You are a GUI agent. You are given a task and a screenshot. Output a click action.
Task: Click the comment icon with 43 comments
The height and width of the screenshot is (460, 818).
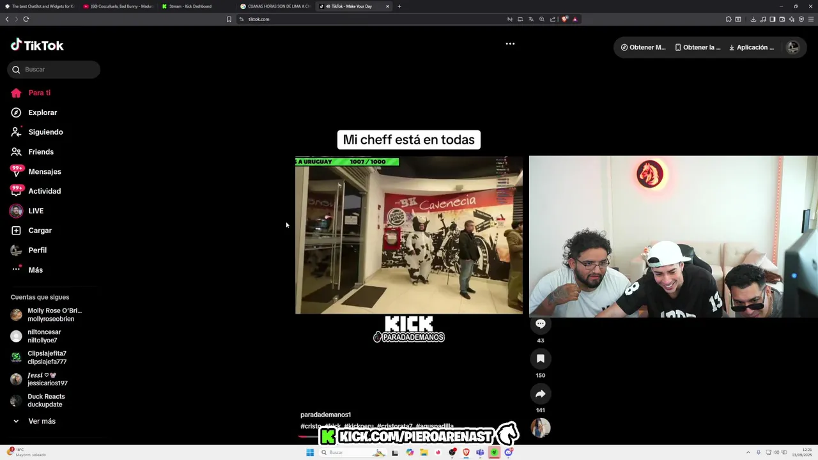540,324
